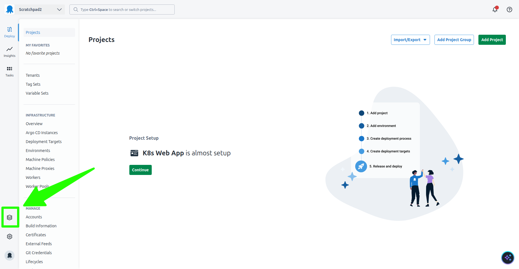The height and width of the screenshot is (269, 519).
Task: Select Projects in the side menu
Action: pos(33,32)
